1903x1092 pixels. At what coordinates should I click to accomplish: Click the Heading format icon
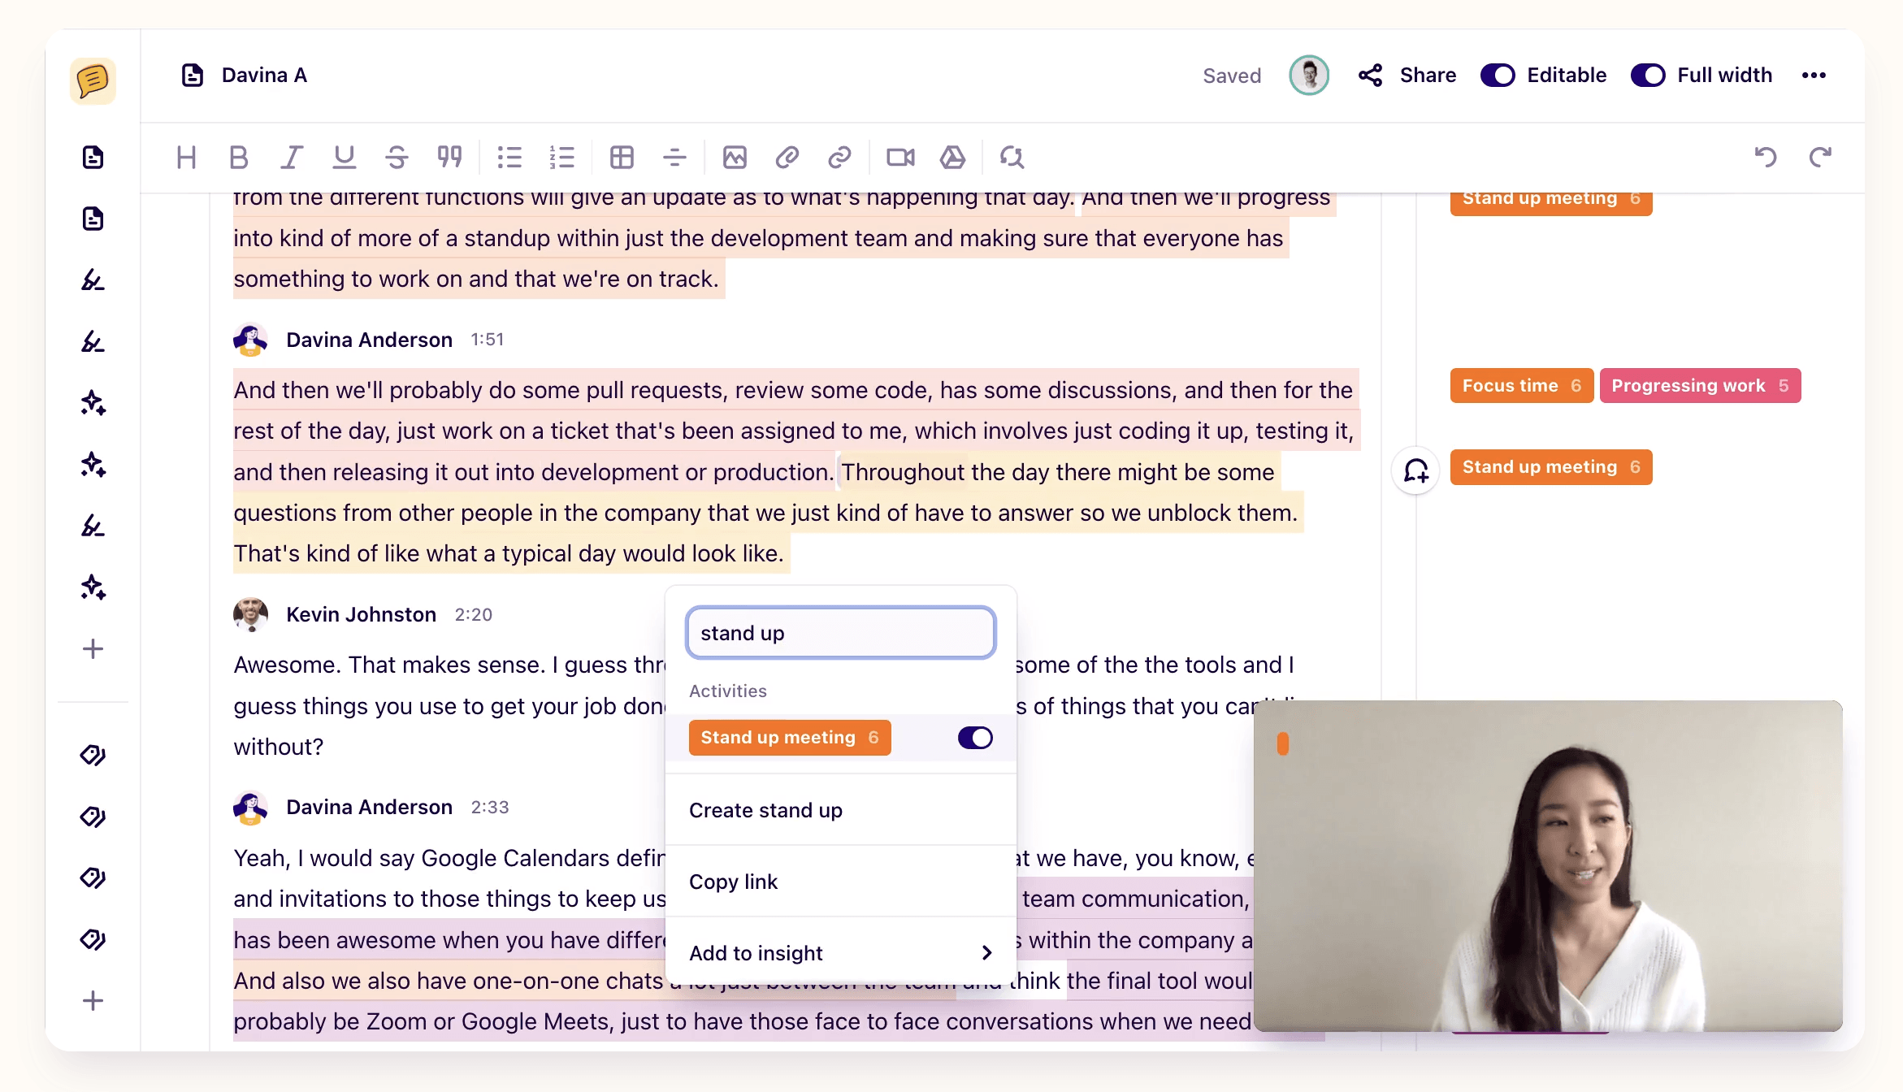click(x=186, y=157)
